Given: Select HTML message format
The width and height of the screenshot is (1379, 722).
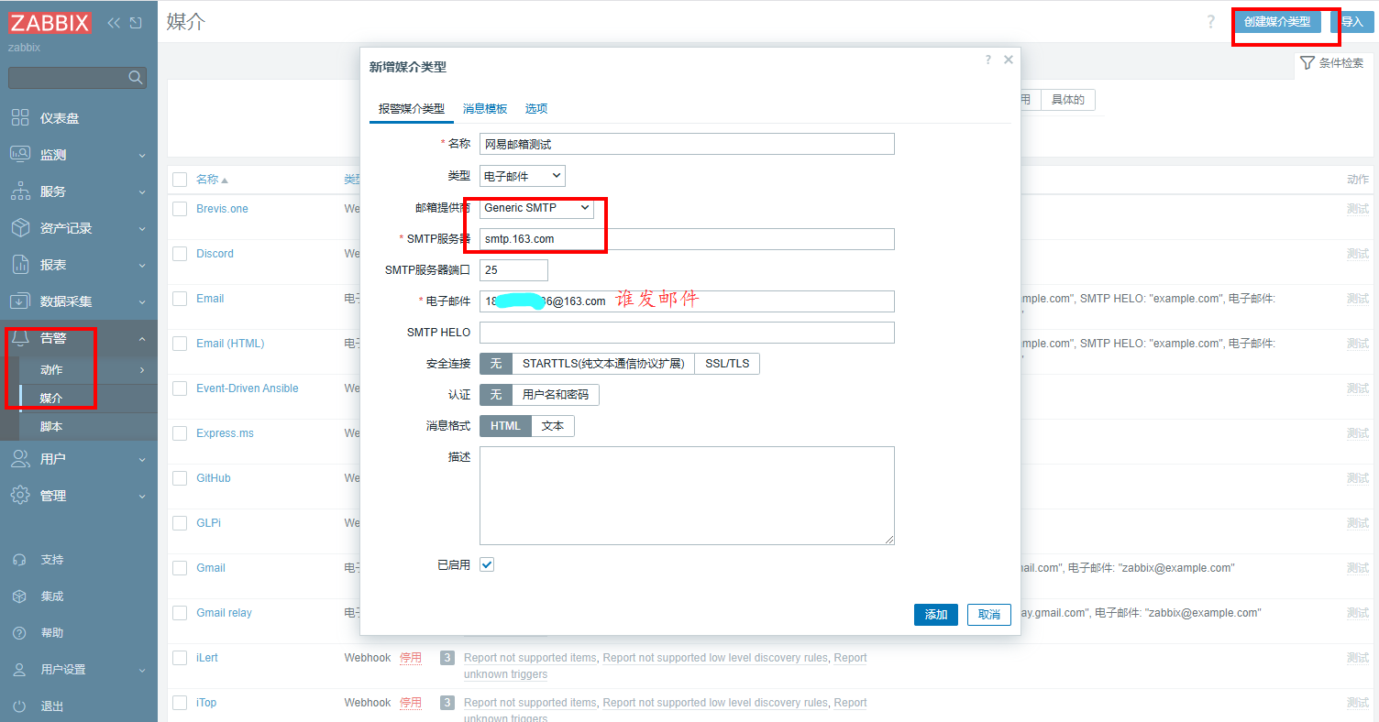Looking at the screenshot, I should pos(505,426).
